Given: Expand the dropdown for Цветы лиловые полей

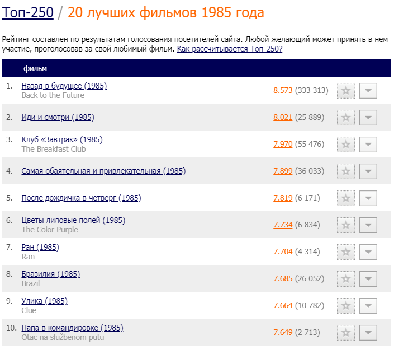Looking at the screenshot, I should tap(368, 225).
